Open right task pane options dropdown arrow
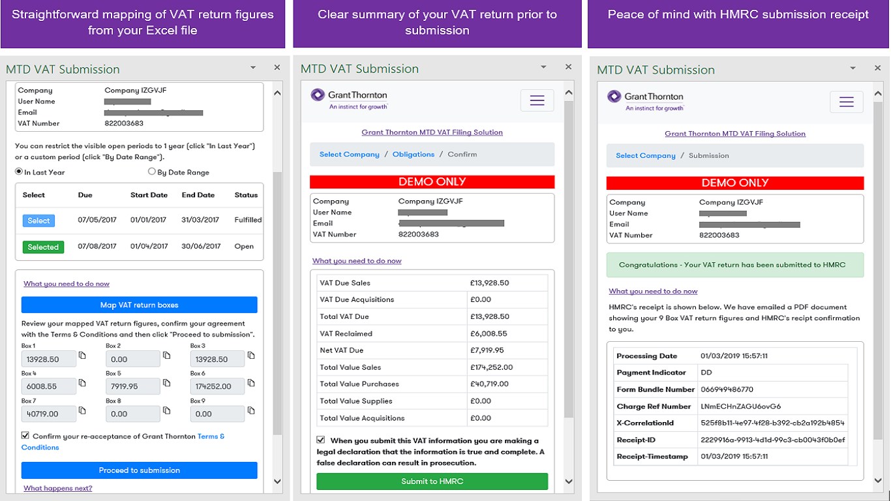This screenshot has width=891, height=501. point(852,68)
